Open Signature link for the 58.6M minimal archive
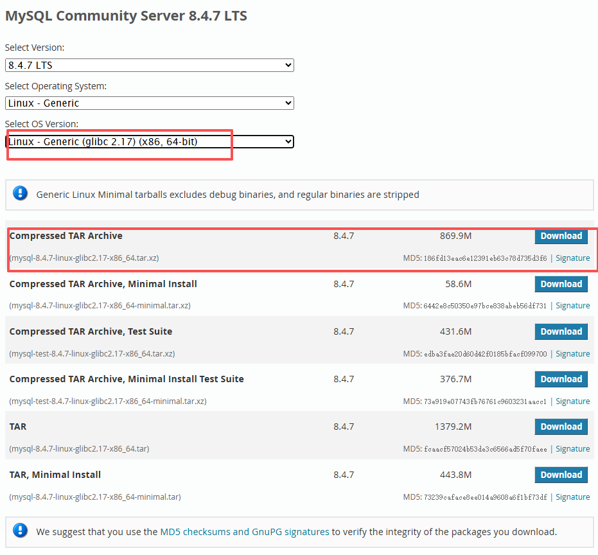Screen dimensions: 598x555 click(x=572, y=306)
